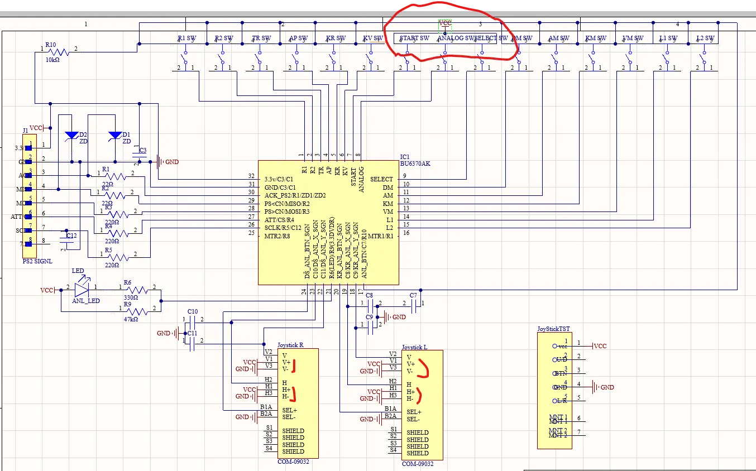Image resolution: width=756 pixels, height=471 pixels.
Task: Select the R4 220Ω resistor symbol
Action: (118, 233)
